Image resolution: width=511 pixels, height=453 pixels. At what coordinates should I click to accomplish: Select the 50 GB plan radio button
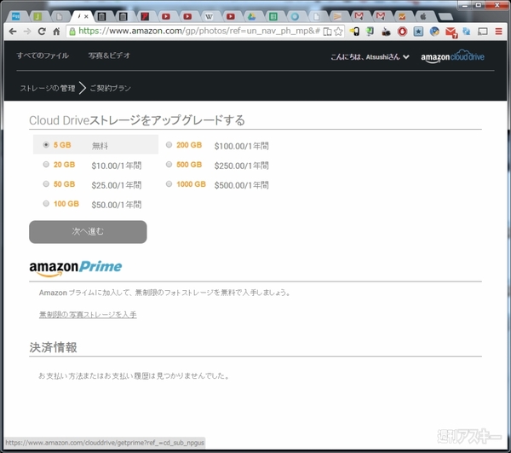(46, 183)
